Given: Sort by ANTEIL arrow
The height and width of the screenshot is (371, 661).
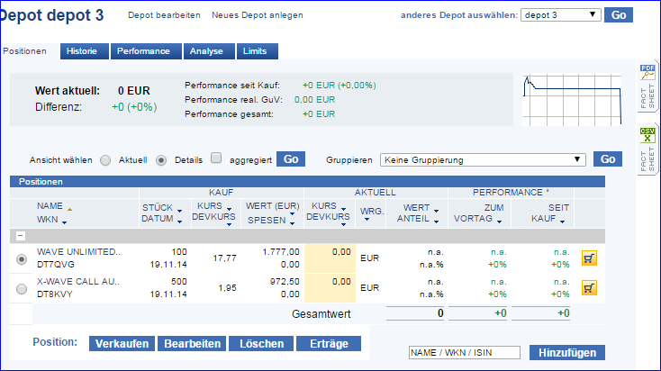Looking at the screenshot, I should [436, 222].
